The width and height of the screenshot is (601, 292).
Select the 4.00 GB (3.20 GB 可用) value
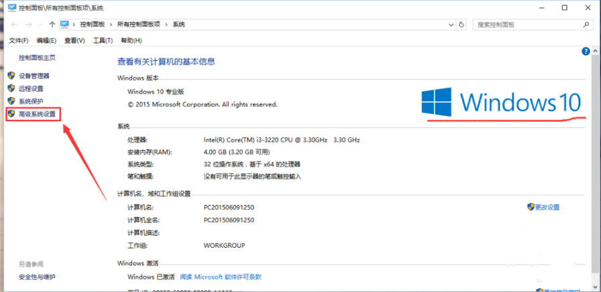(237, 152)
